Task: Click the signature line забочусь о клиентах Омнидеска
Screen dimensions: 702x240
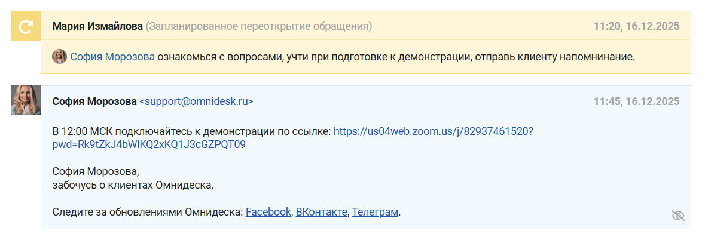Action: click(x=133, y=185)
